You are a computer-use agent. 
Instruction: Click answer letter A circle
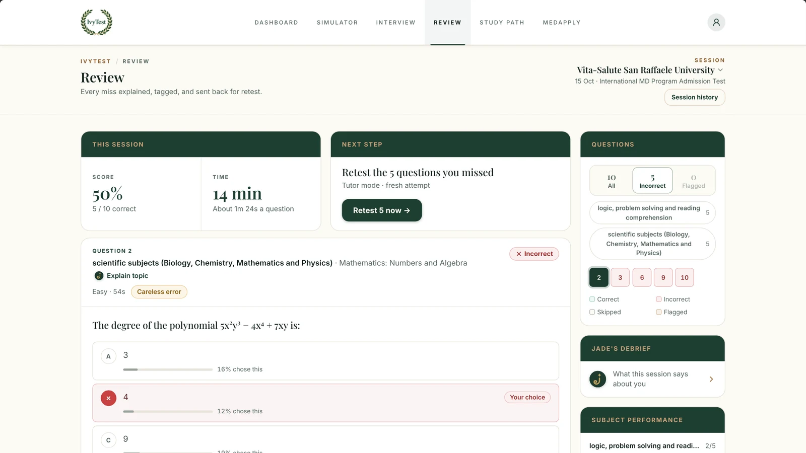click(x=108, y=356)
